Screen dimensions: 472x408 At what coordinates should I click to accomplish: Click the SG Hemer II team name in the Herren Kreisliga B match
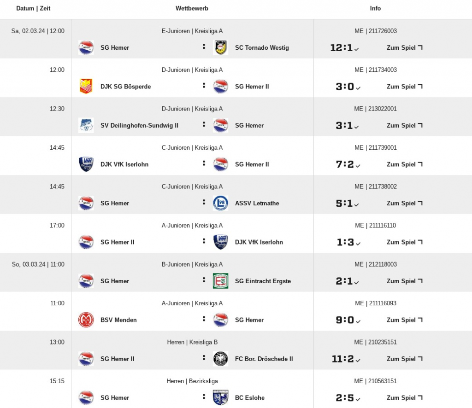[117, 359]
